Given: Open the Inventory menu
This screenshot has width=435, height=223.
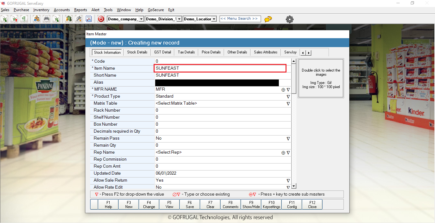Looking at the screenshot, I should (41, 10).
